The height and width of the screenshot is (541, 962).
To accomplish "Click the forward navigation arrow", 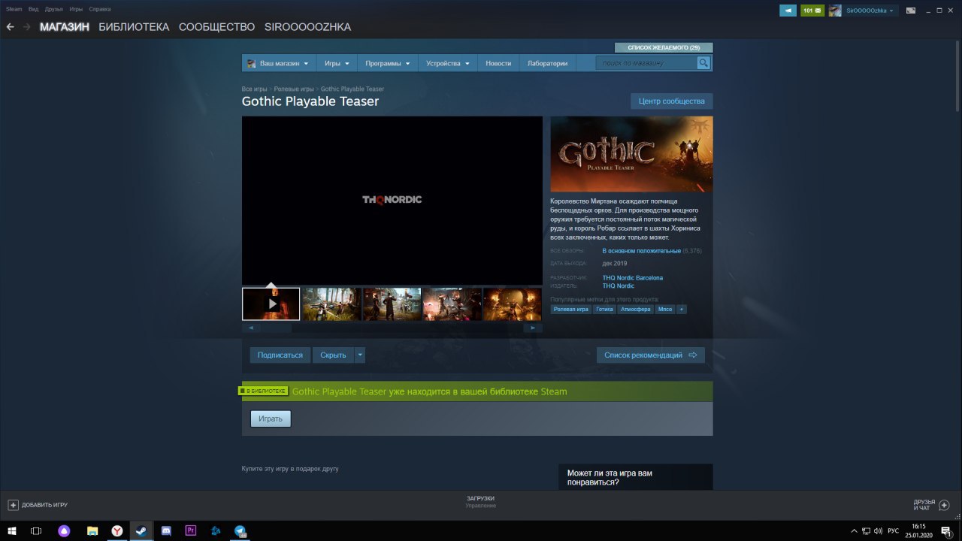I will point(27,27).
